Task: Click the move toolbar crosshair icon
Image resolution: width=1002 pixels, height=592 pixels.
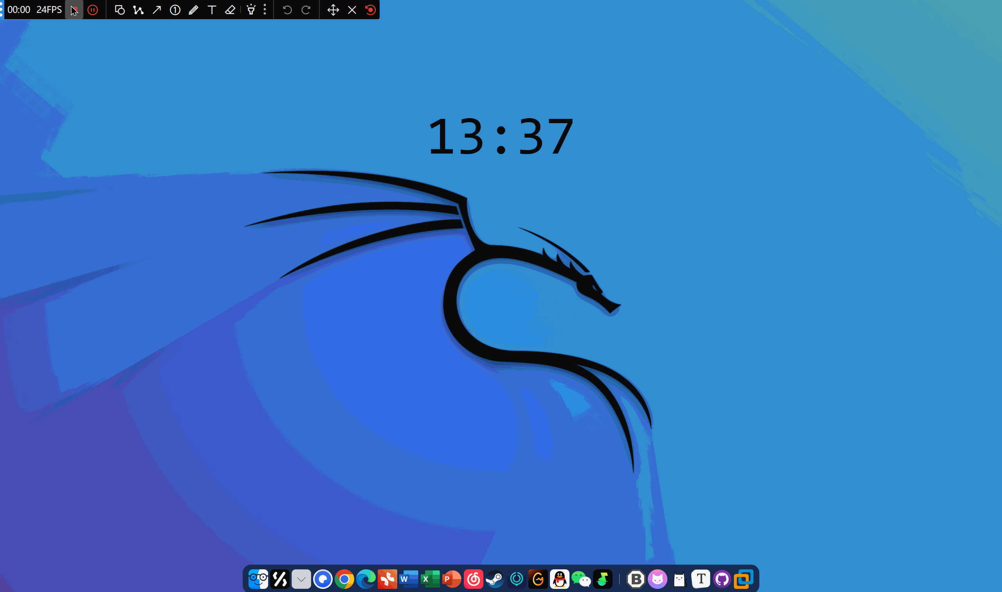Action: coord(333,10)
